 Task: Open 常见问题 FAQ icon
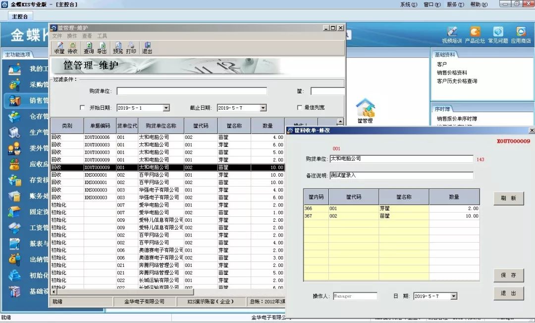(498, 35)
